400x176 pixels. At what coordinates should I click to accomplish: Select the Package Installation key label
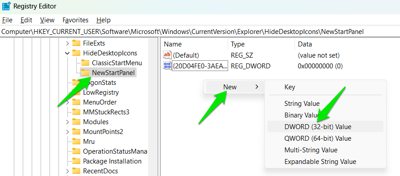(112, 161)
